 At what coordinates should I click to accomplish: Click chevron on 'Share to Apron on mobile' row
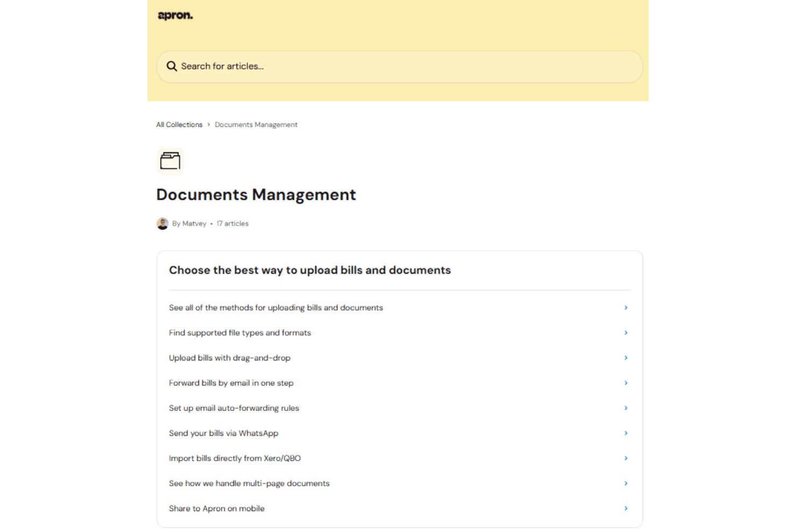pyautogui.click(x=626, y=508)
